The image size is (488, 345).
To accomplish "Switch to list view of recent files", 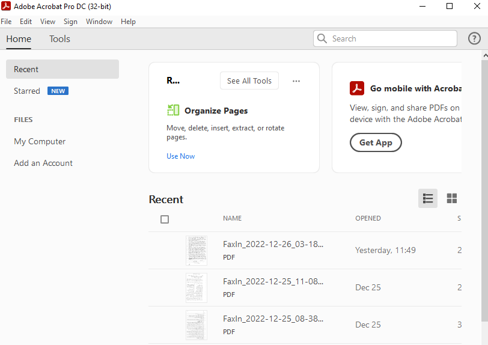I will pyautogui.click(x=428, y=198).
